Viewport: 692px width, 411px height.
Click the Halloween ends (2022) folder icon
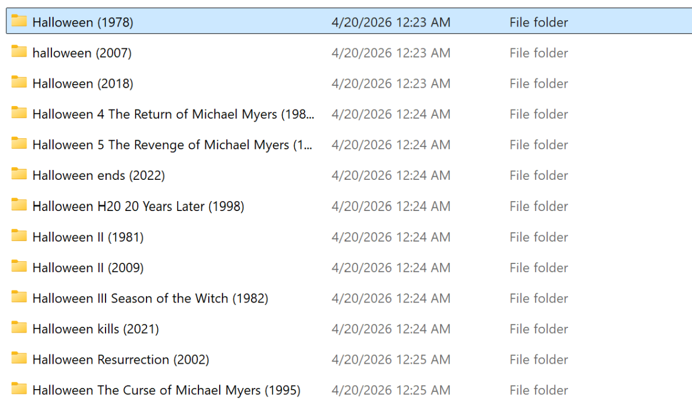pos(19,174)
